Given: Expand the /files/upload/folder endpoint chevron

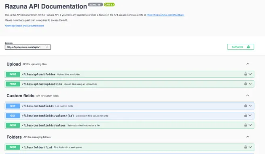Looking at the screenshot, I should click(x=250, y=74).
